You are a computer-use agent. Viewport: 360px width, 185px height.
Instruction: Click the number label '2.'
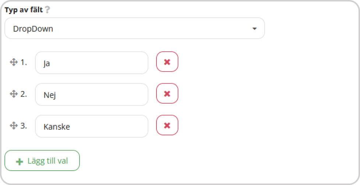click(x=24, y=94)
